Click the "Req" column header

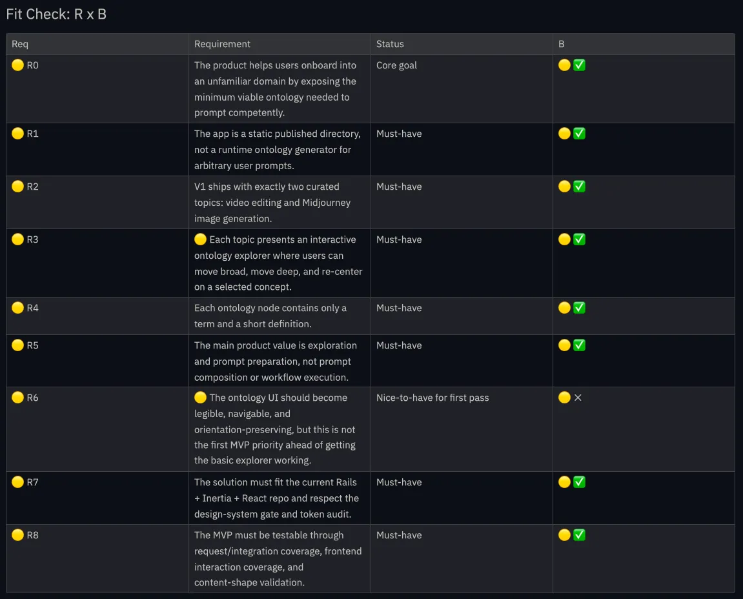coord(20,44)
